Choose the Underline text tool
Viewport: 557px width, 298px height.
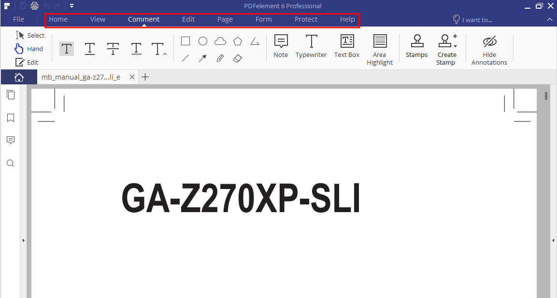90,49
